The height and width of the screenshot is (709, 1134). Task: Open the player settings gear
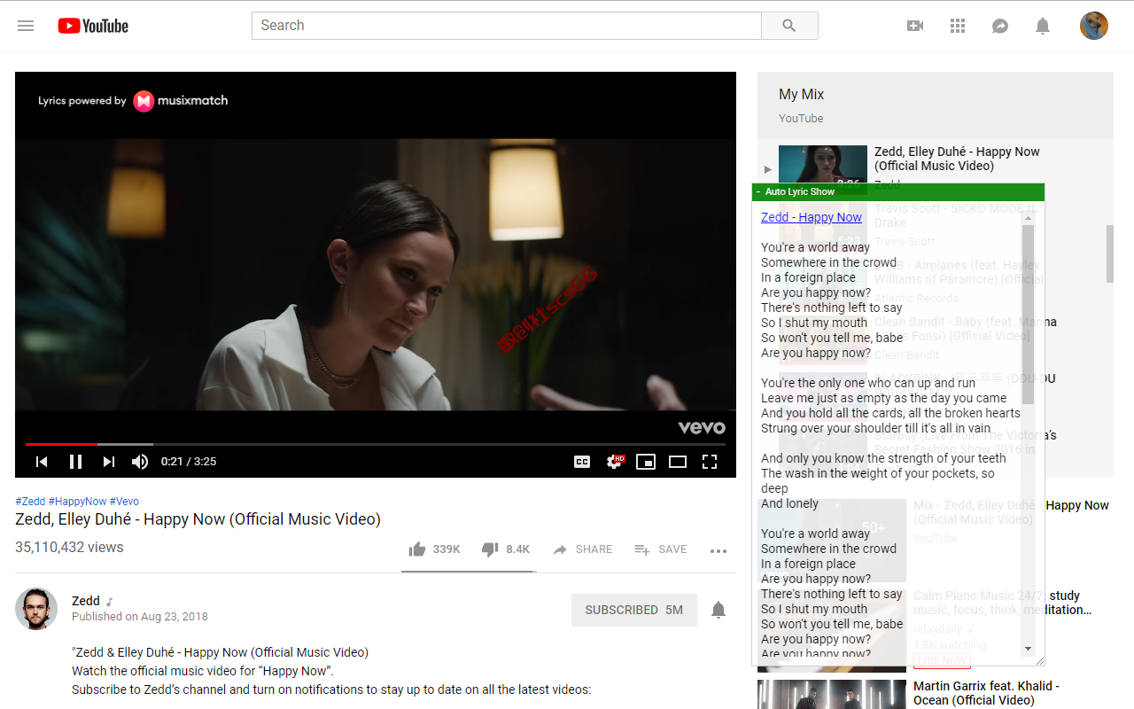click(x=614, y=462)
